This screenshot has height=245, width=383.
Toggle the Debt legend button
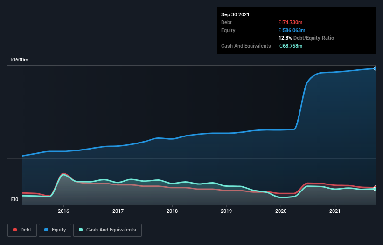pyautogui.click(x=22, y=230)
